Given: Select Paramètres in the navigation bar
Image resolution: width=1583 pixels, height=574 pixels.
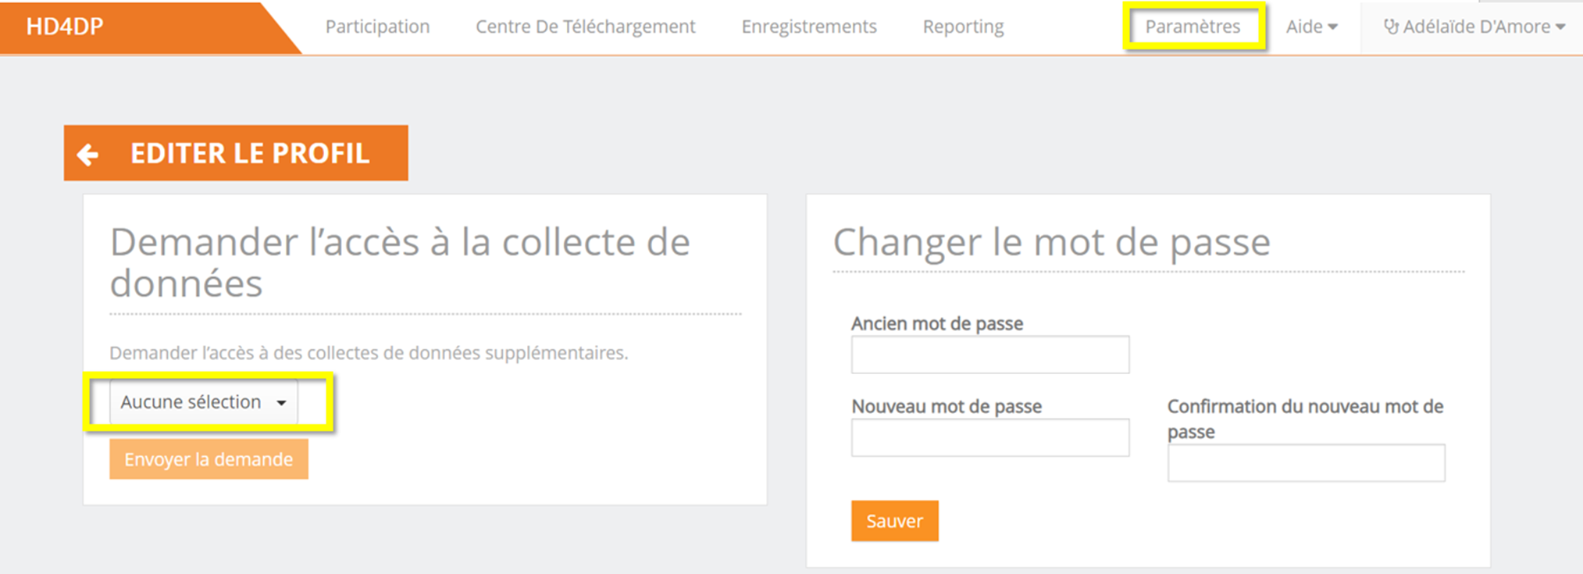Looking at the screenshot, I should click(1192, 27).
